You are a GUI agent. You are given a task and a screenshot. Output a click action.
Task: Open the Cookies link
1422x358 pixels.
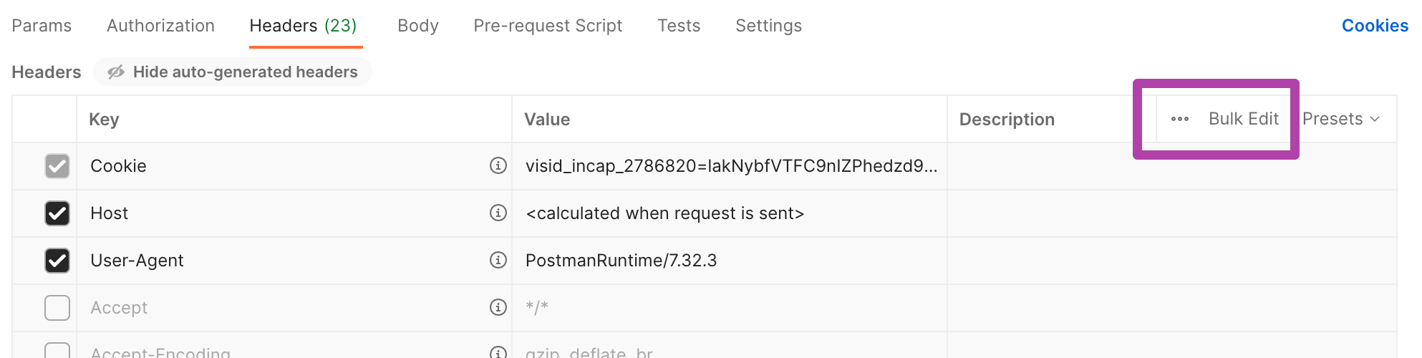pos(1375,26)
